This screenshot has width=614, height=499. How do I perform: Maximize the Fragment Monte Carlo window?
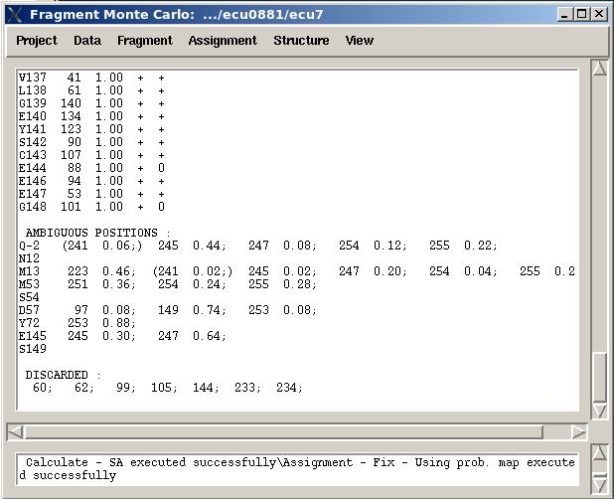point(582,14)
